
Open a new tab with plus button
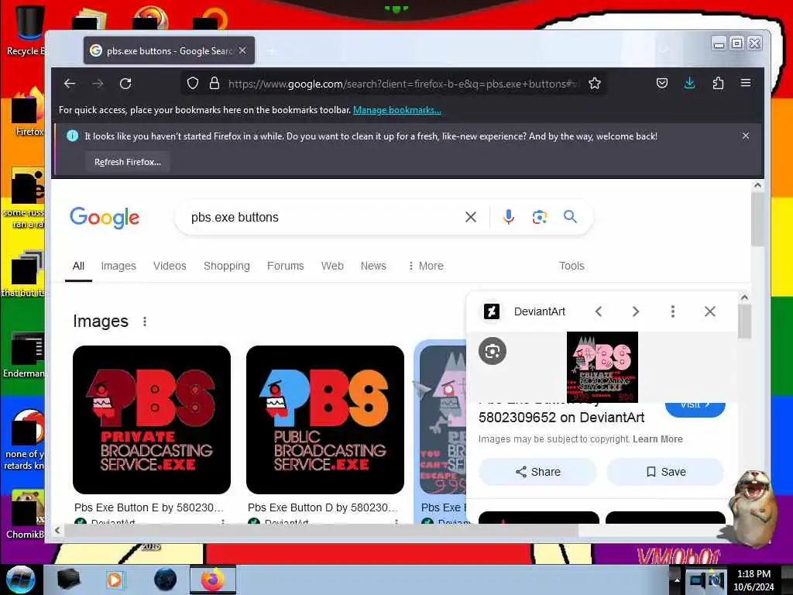(x=272, y=51)
